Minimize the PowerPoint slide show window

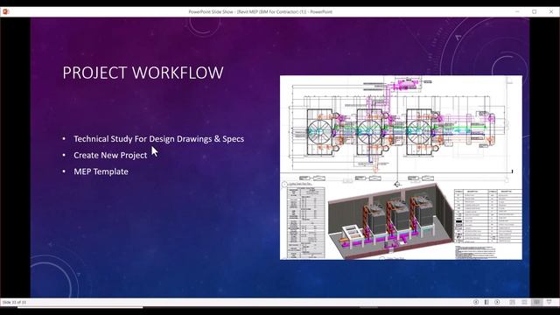click(517, 11)
